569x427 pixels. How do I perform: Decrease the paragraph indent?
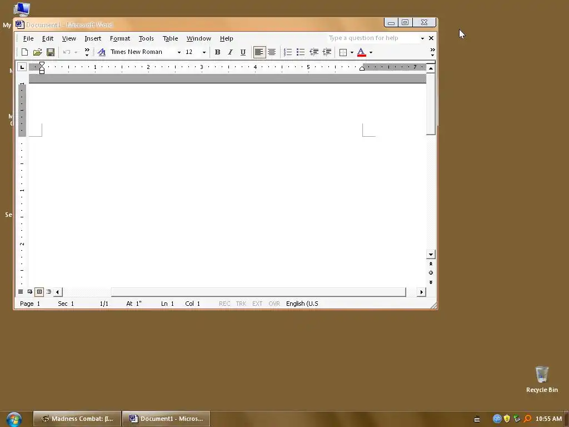pos(314,52)
